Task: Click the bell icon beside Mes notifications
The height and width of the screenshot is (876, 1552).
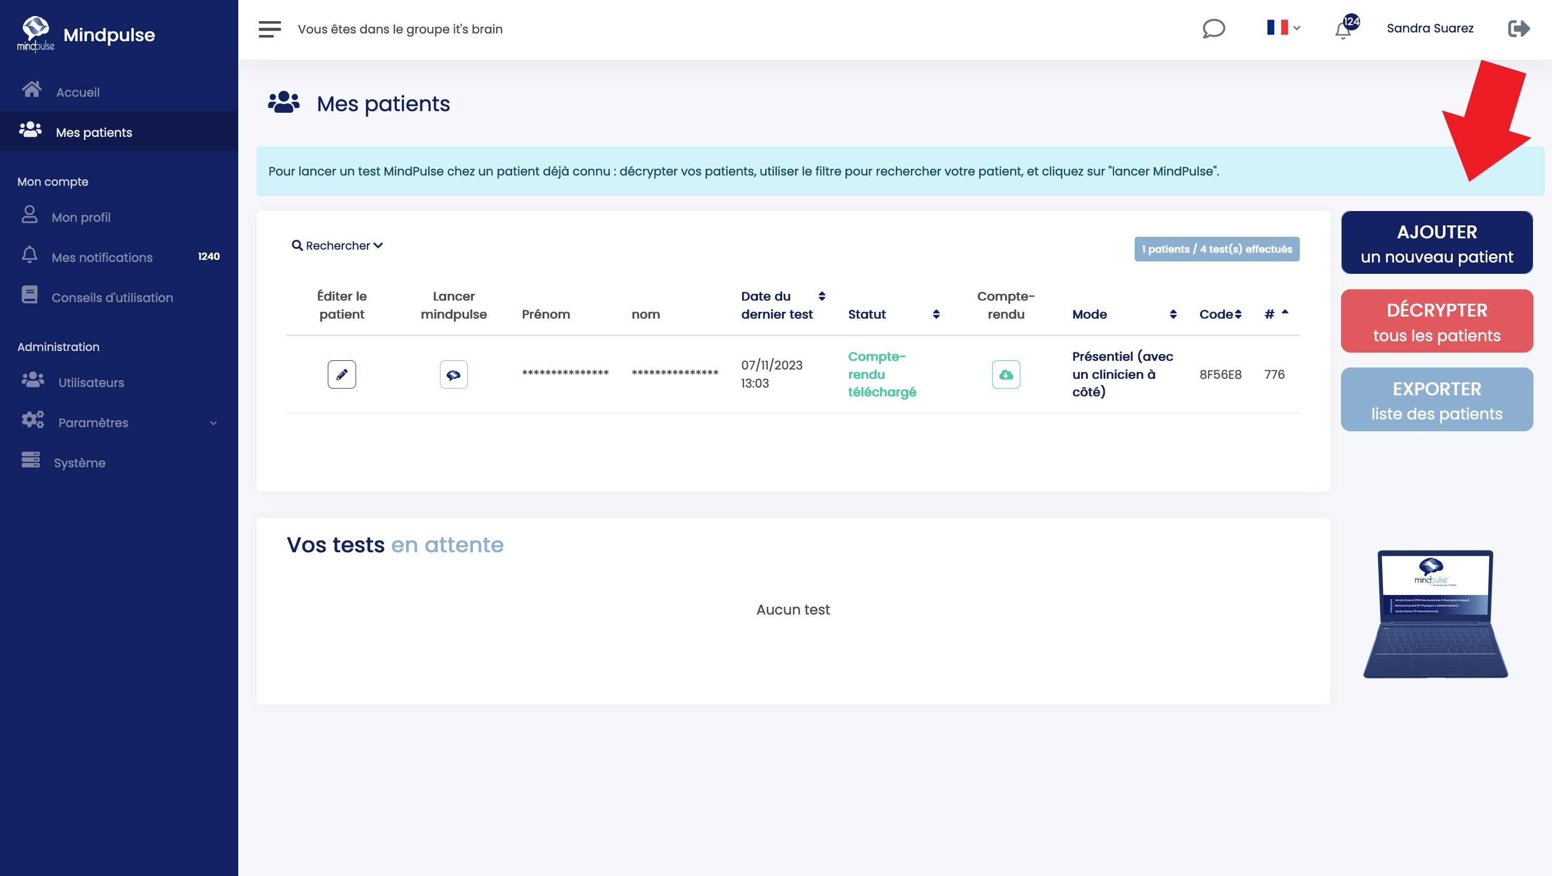Action: pyautogui.click(x=29, y=254)
